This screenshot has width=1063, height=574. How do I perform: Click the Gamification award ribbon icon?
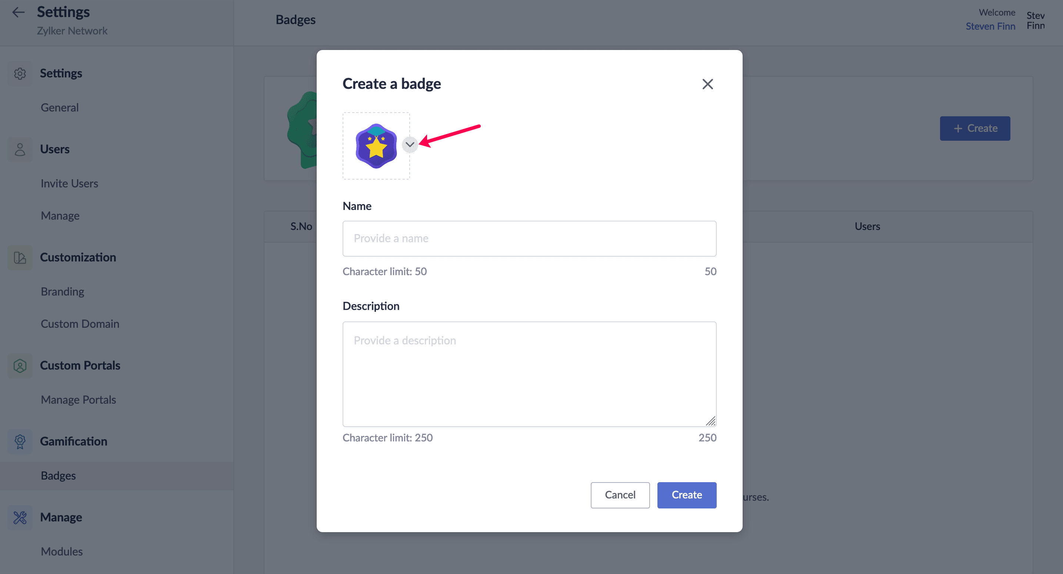tap(20, 441)
